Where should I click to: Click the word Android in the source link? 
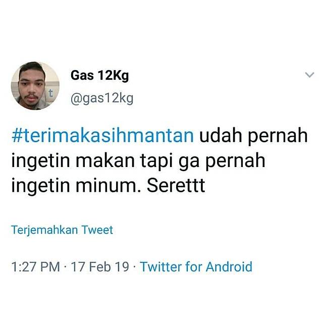pyautogui.click(x=229, y=266)
